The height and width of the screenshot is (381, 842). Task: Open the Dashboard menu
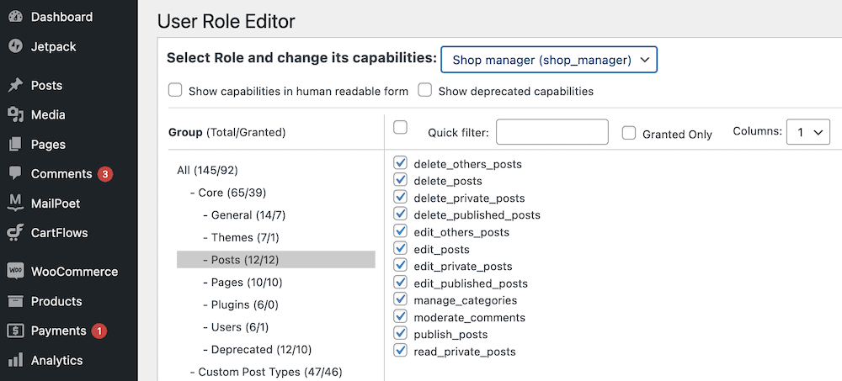[61, 17]
